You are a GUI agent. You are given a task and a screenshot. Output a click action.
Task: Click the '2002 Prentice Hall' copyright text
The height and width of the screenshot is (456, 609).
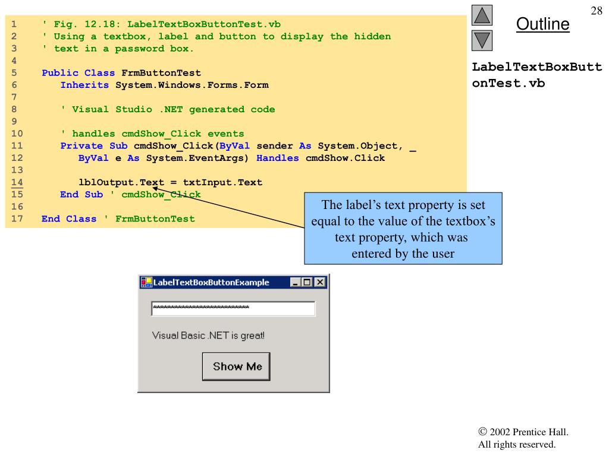[x=523, y=432]
